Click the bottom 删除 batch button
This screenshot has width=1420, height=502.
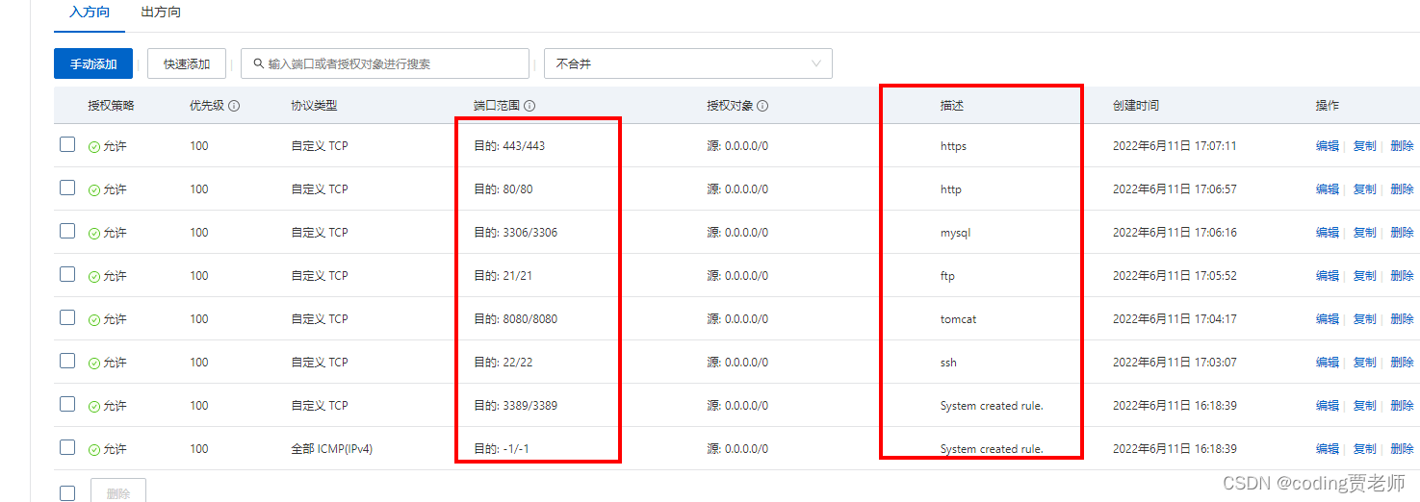[x=118, y=491]
